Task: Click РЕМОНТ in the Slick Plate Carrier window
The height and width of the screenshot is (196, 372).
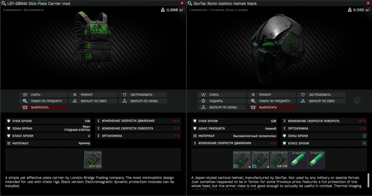Action: point(93,95)
